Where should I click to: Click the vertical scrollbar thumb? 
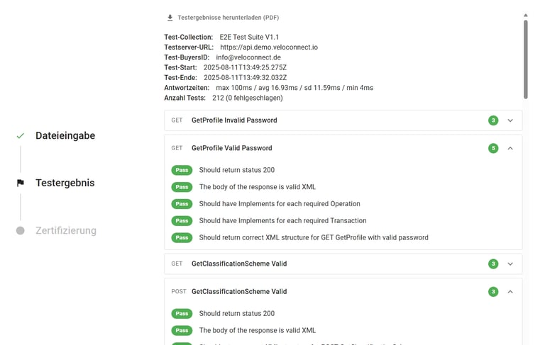click(x=526, y=60)
